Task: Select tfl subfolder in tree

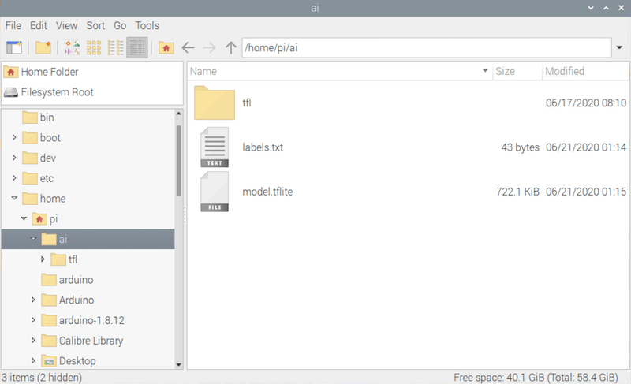Action: point(64,259)
